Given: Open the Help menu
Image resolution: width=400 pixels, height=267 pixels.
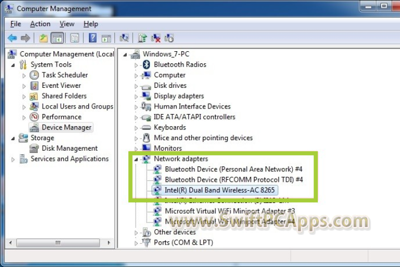Looking at the screenshot, I should [91, 24].
